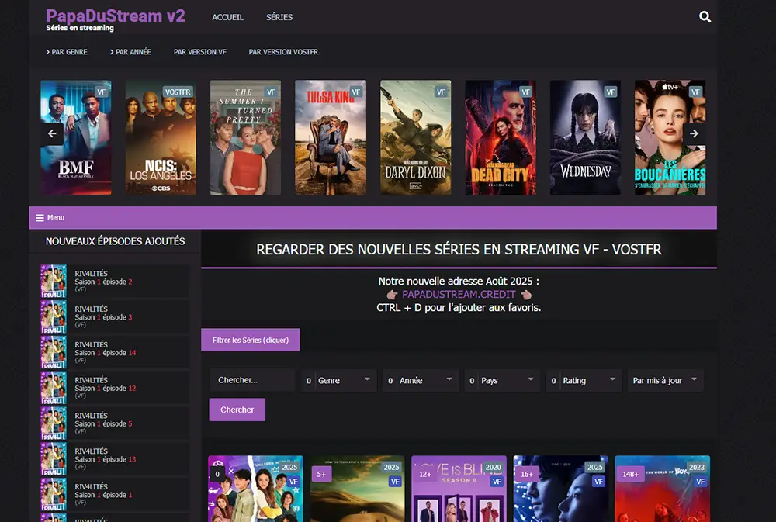The height and width of the screenshot is (522, 776).
Task: Click the carousel right arrow
Action: (694, 133)
